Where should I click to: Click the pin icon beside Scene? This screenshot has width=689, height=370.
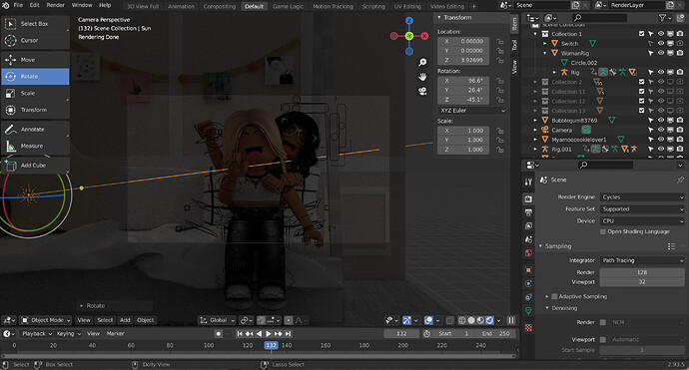(680, 180)
